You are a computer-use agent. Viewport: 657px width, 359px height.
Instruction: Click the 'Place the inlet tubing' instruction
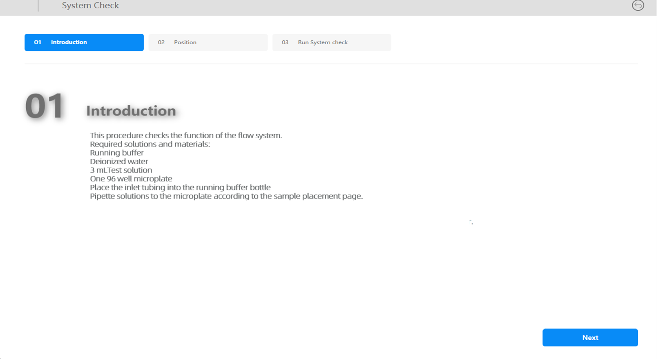click(180, 187)
